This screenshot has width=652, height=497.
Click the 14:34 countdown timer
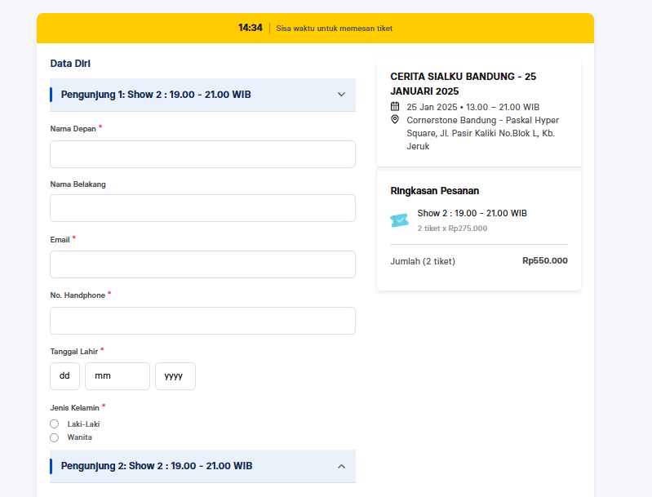coord(251,28)
